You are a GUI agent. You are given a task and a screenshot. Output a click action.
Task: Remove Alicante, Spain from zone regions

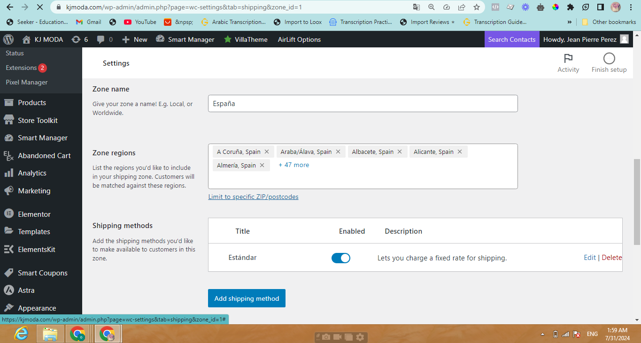coord(460,152)
